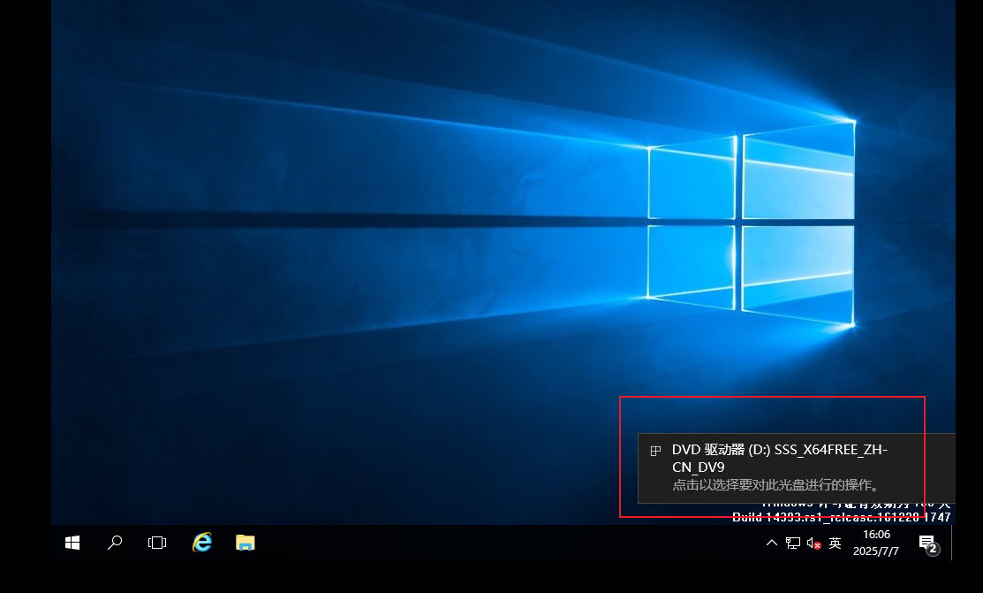Launch Internet Explorer from the taskbar
This screenshot has width=983, height=593.
[201, 542]
